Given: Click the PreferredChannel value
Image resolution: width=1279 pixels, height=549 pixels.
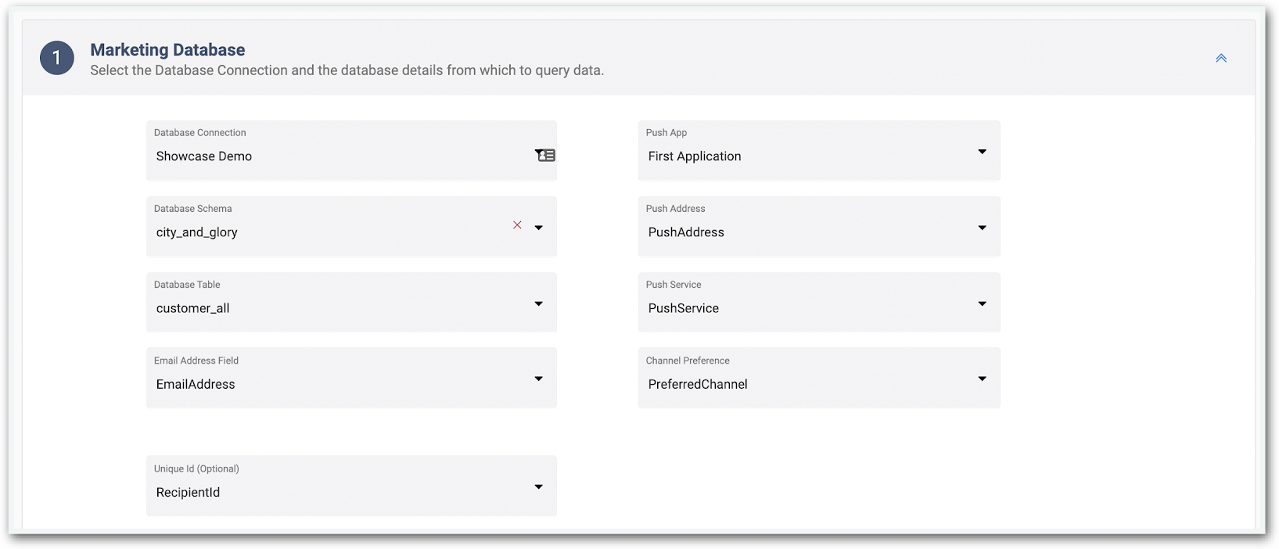Looking at the screenshot, I should [698, 384].
